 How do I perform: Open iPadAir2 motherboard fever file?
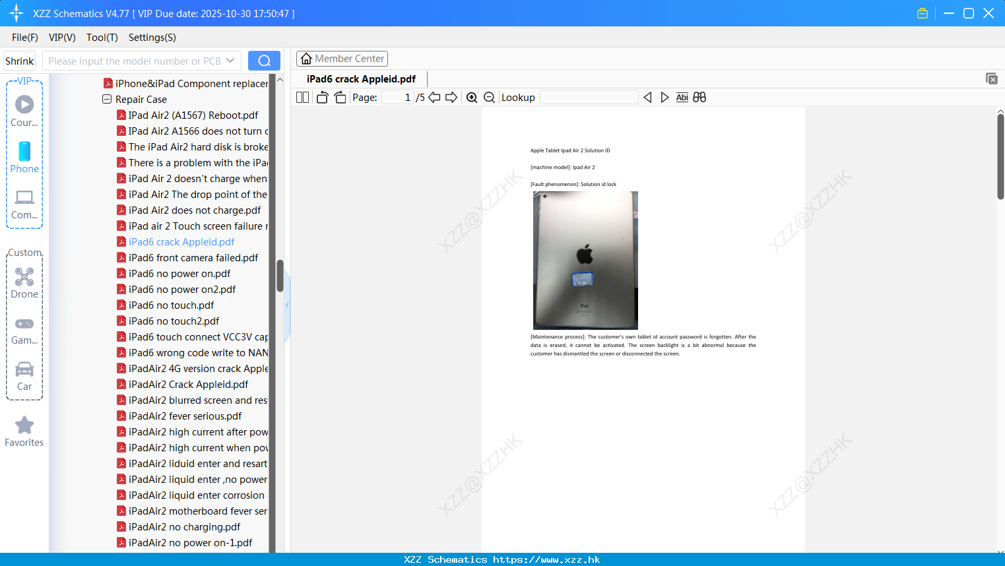pyautogui.click(x=193, y=511)
